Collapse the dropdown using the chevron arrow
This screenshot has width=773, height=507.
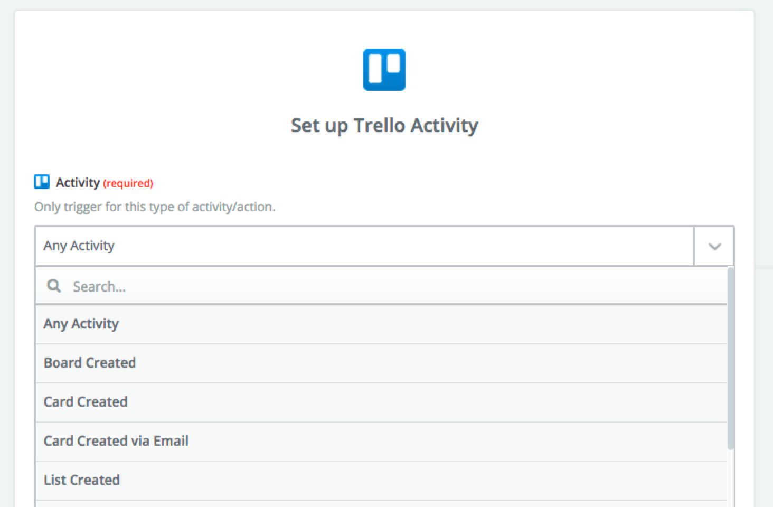coord(714,246)
